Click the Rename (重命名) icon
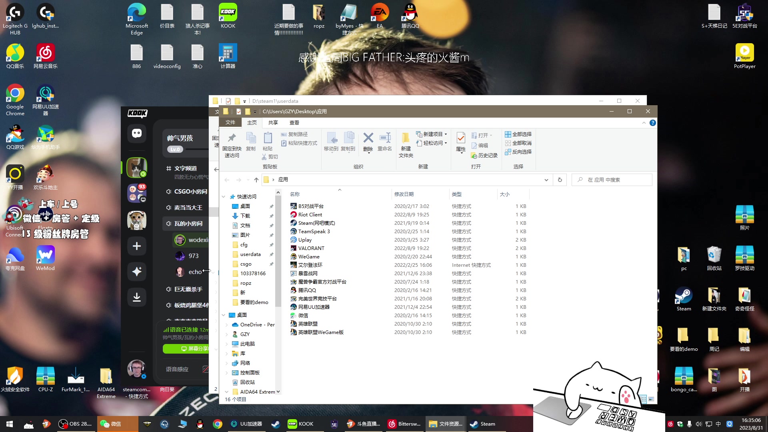 pyautogui.click(x=385, y=138)
